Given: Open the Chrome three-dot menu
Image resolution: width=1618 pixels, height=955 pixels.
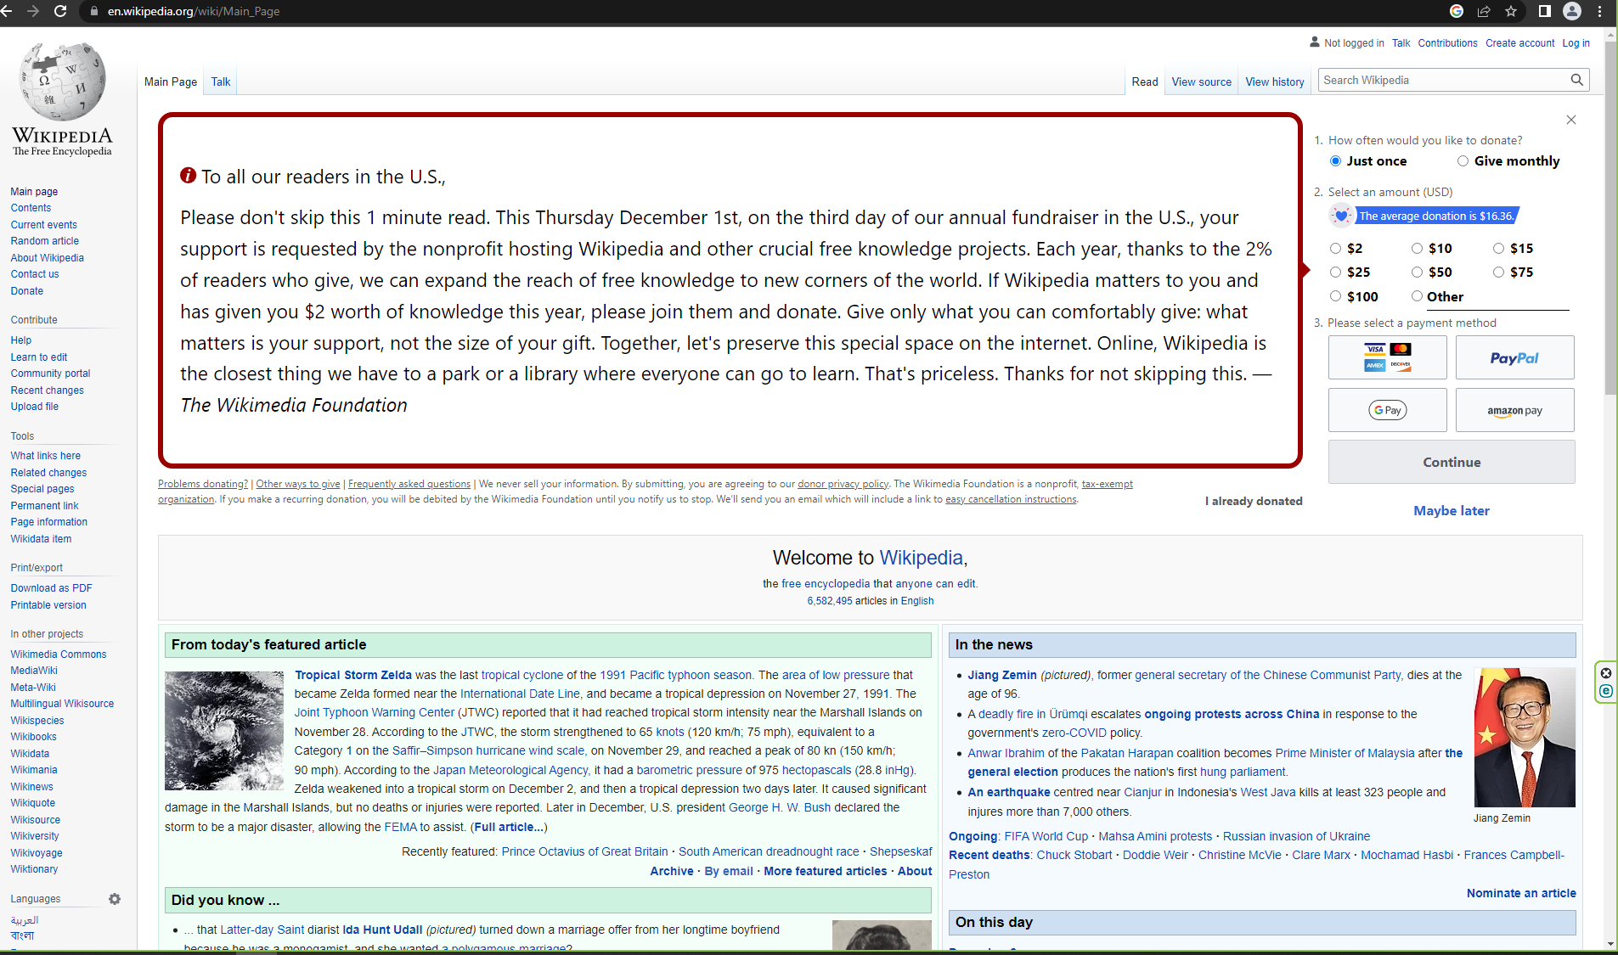Looking at the screenshot, I should [x=1600, y=11].
